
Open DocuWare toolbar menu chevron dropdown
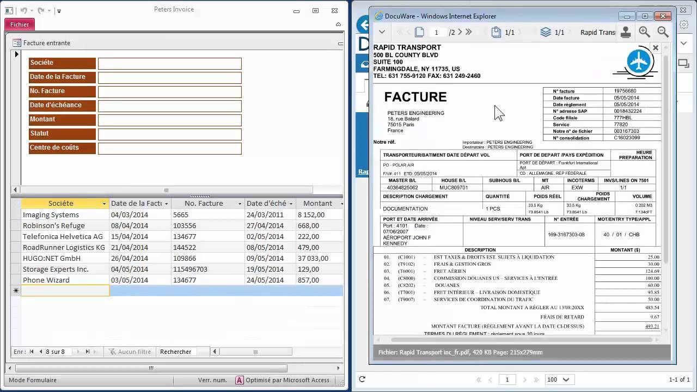click(382, 32)
